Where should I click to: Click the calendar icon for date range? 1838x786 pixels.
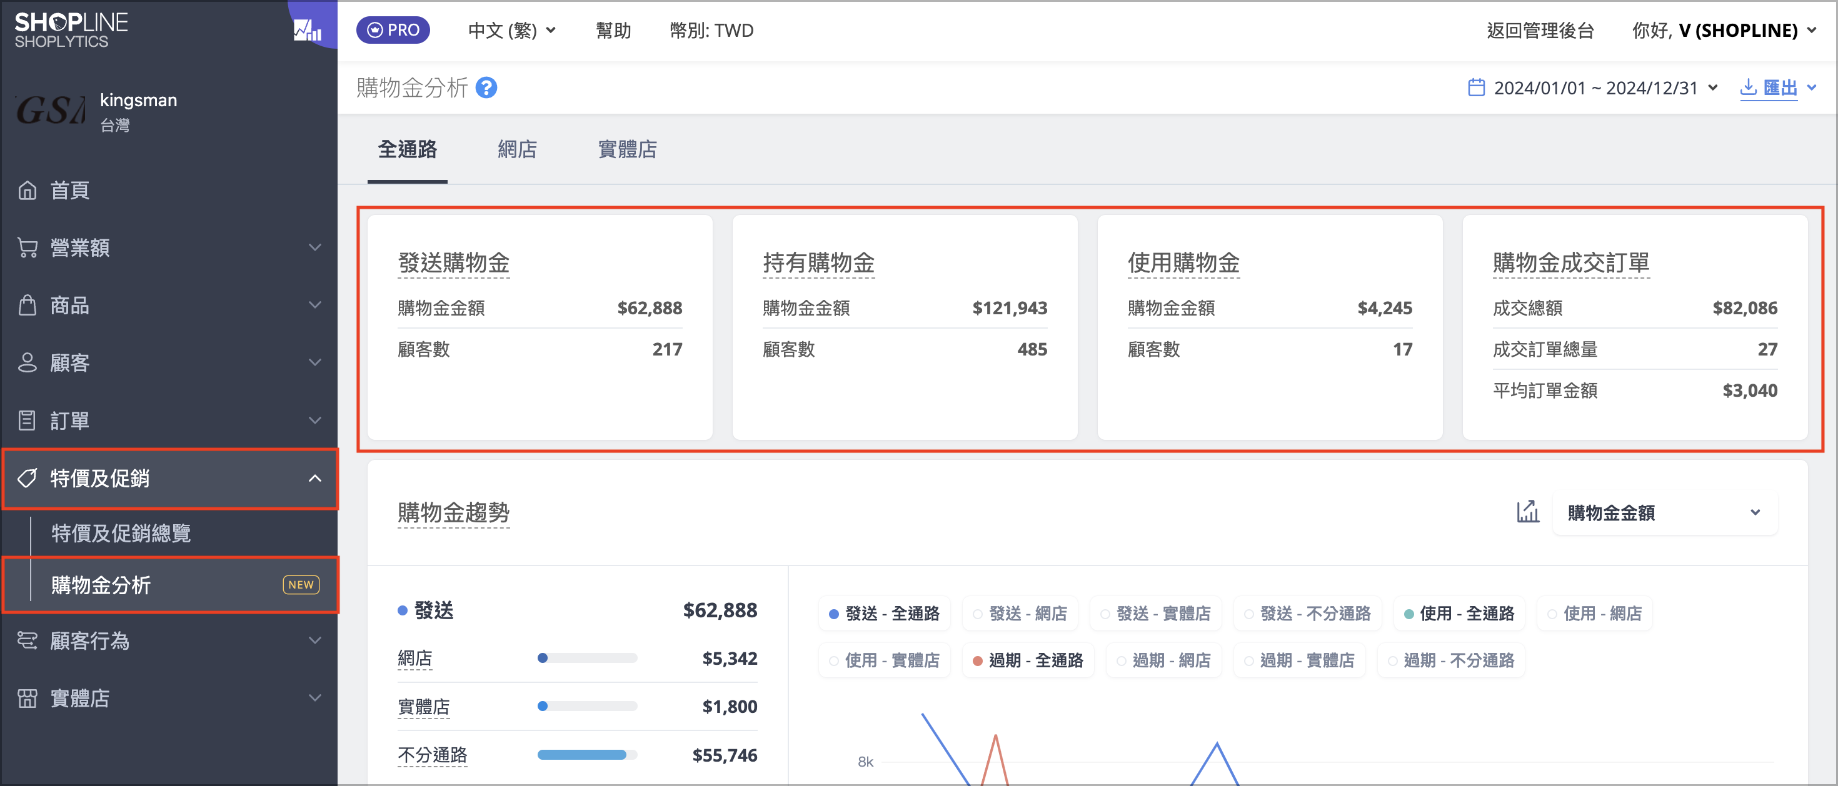[x=1476, y=87]
